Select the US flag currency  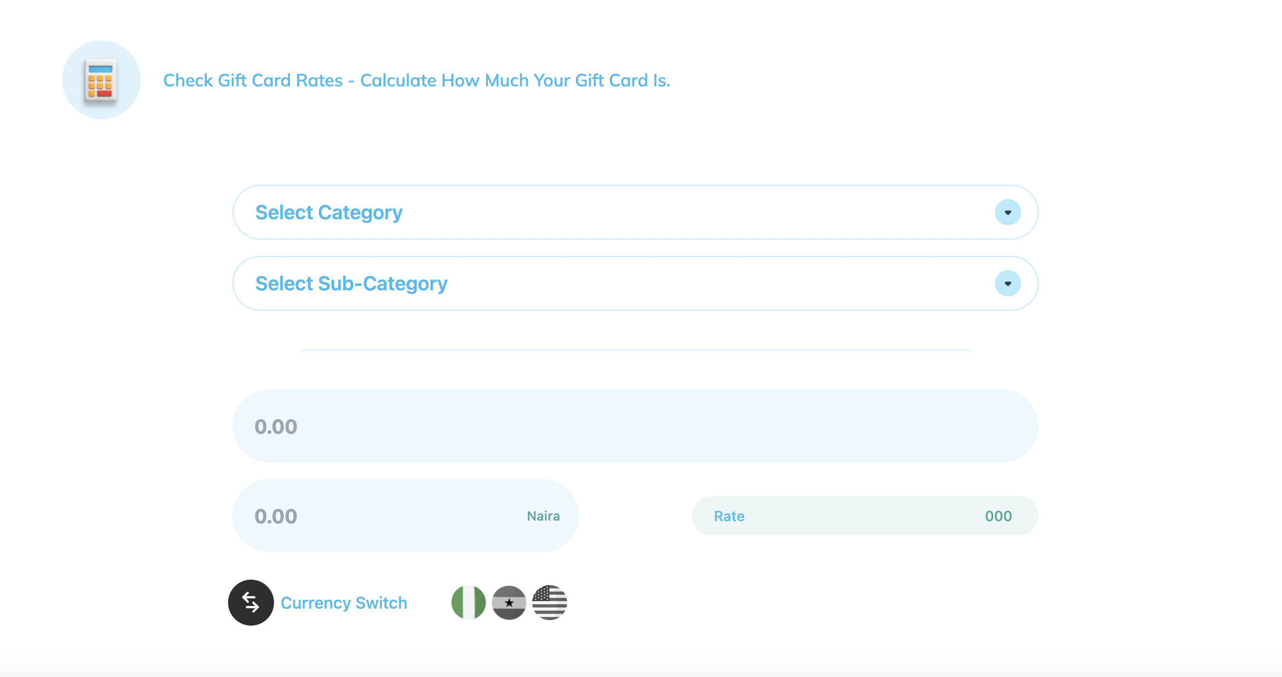click(550, 603)
